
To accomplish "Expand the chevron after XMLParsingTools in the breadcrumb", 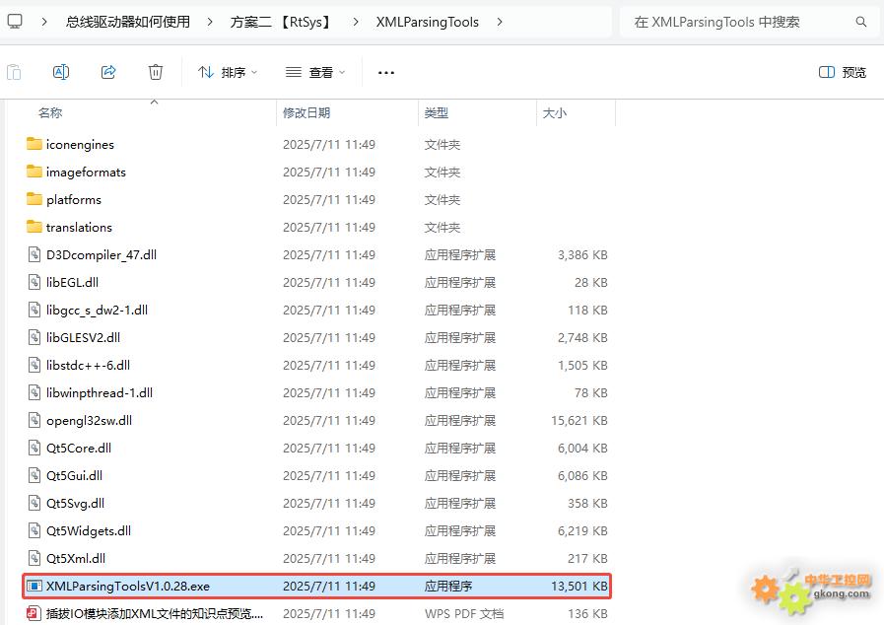I will (x=500, y=22).
